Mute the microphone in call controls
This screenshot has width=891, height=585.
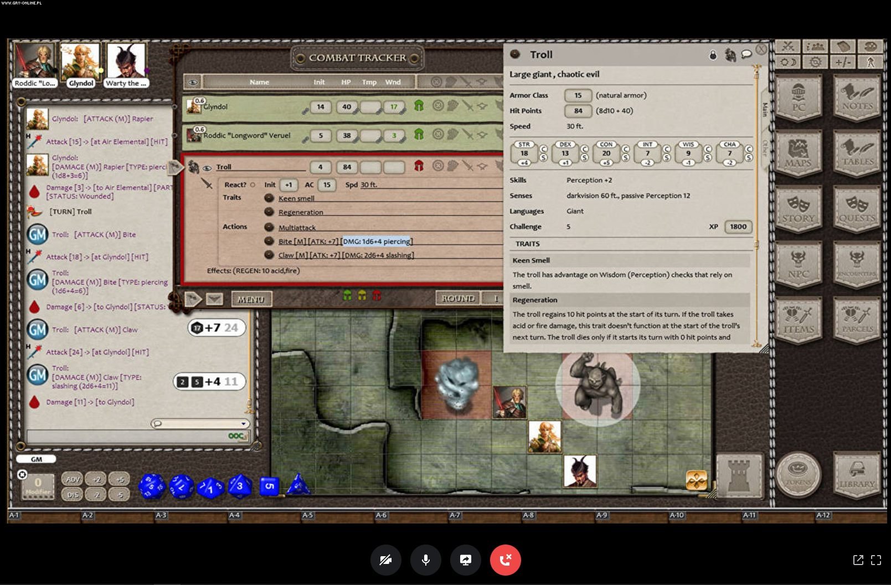pos(425,560)
